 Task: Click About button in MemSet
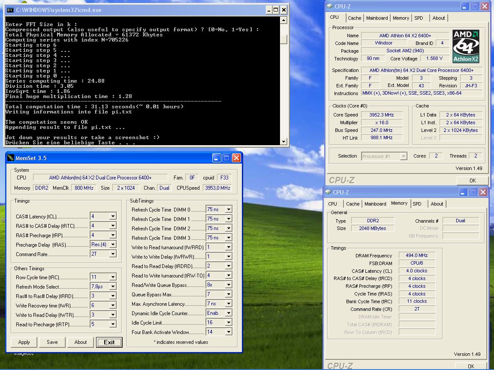[81, 342]
